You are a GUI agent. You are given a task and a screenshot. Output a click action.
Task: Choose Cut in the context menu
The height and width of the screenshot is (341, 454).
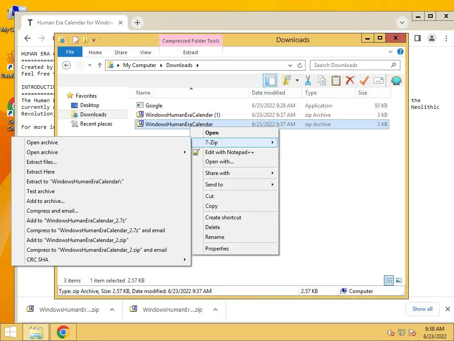pyautogui.click(x=235, y=196)
